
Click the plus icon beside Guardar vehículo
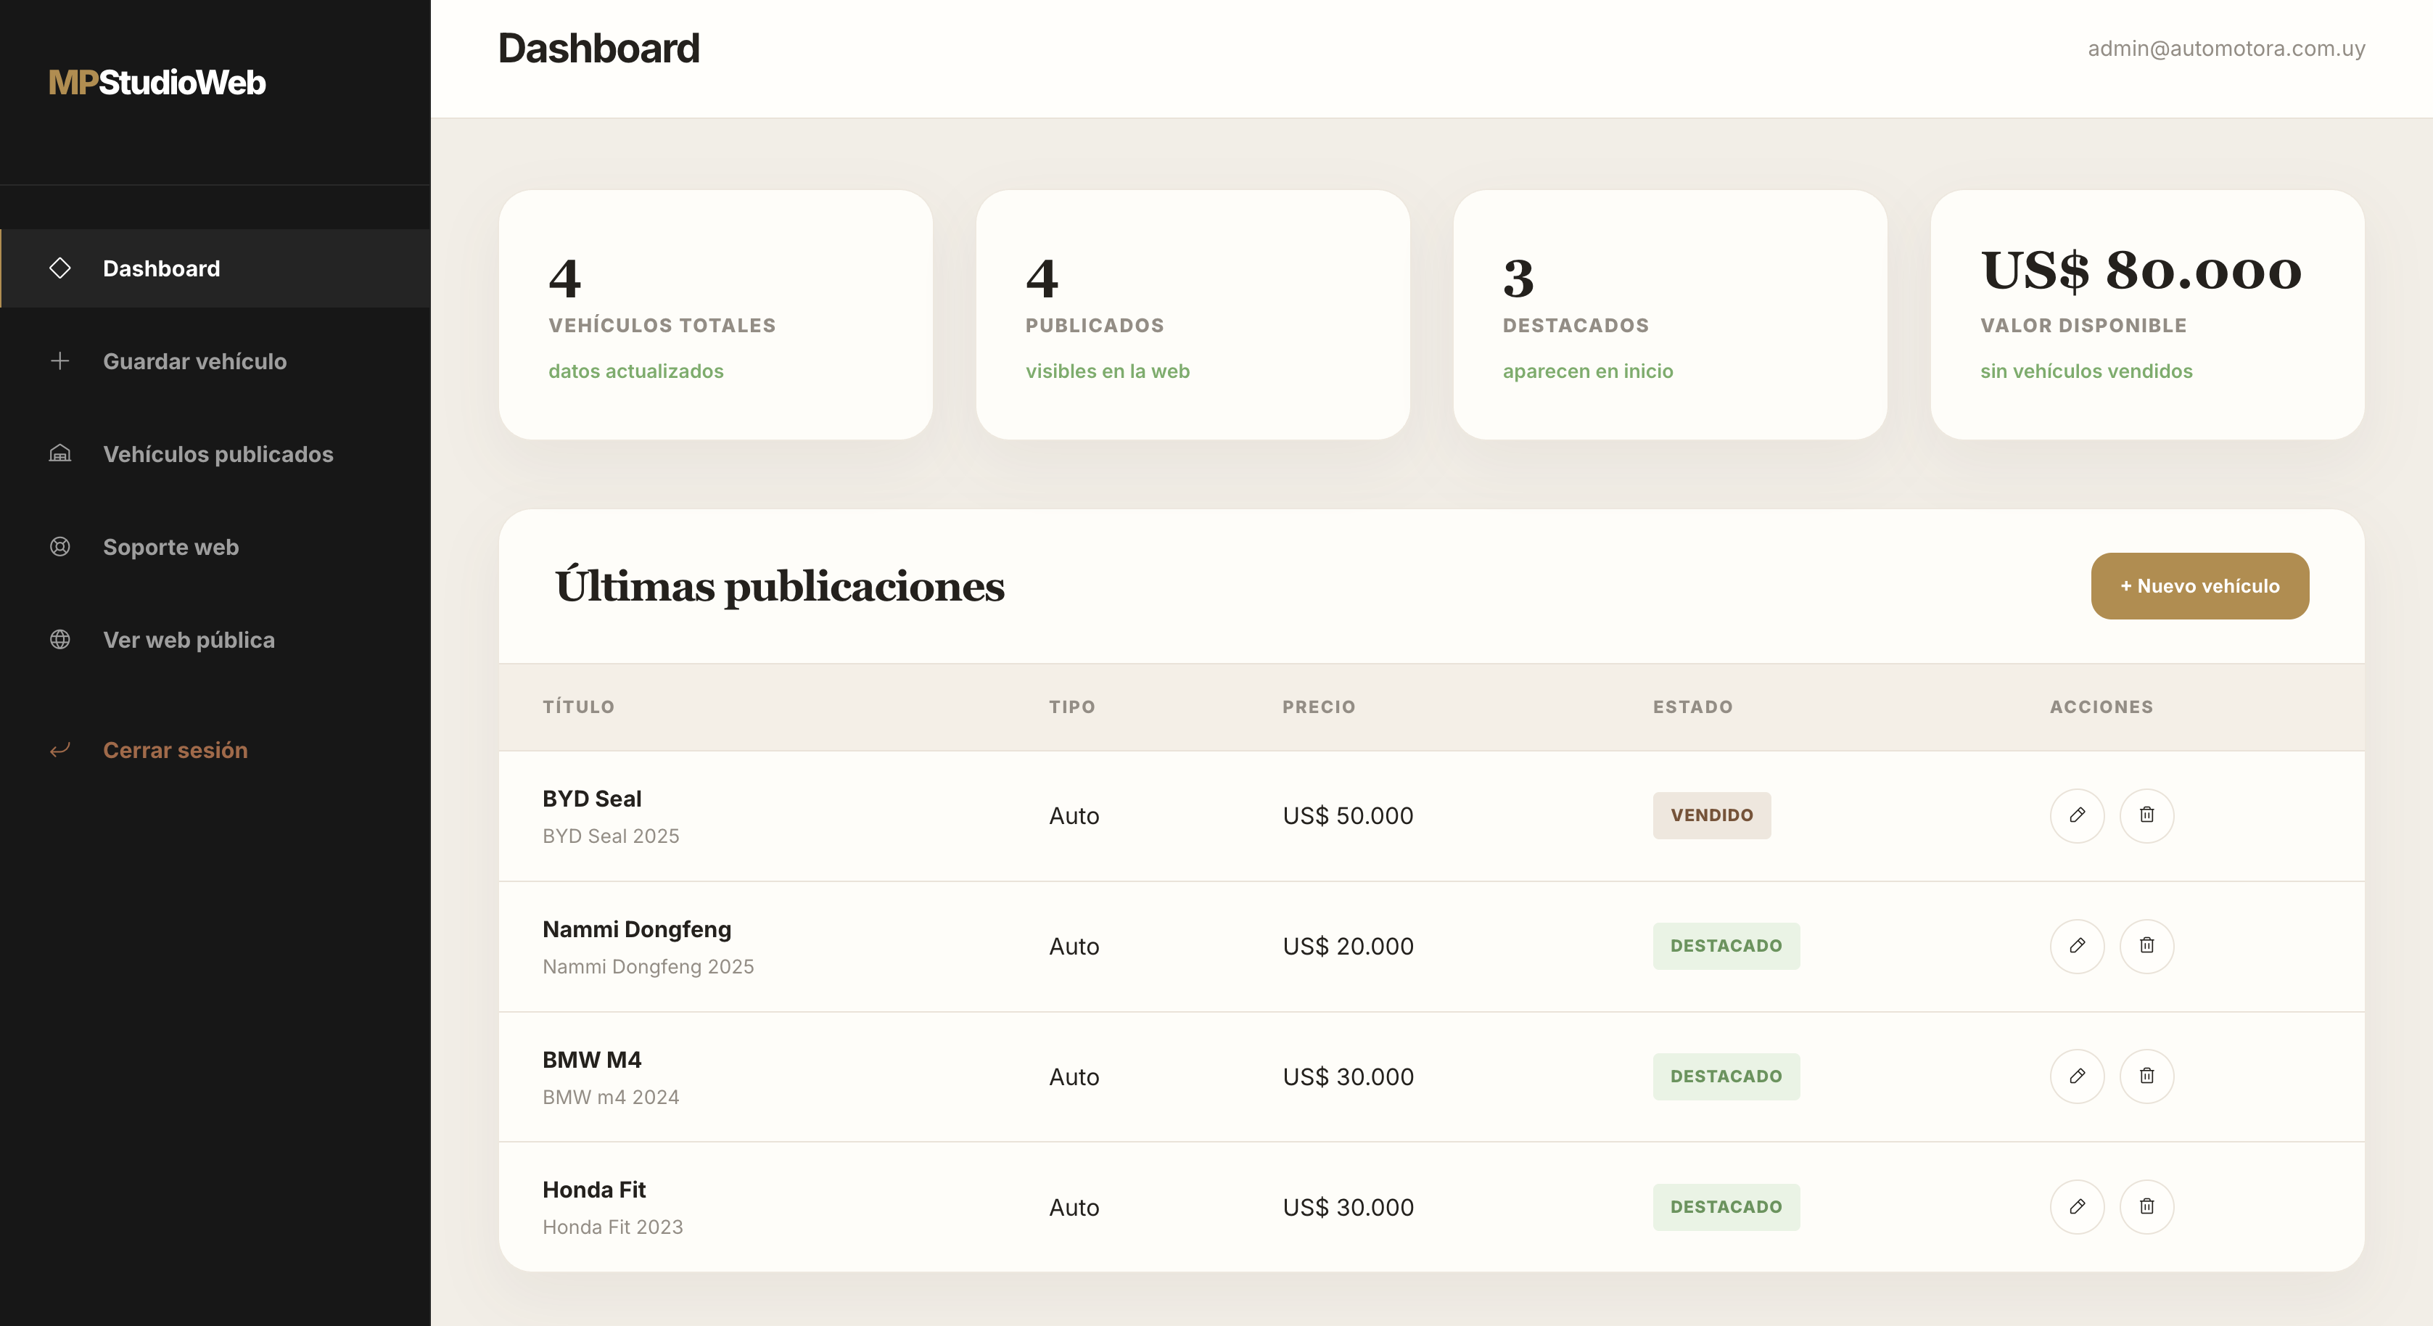click(59, 361)
